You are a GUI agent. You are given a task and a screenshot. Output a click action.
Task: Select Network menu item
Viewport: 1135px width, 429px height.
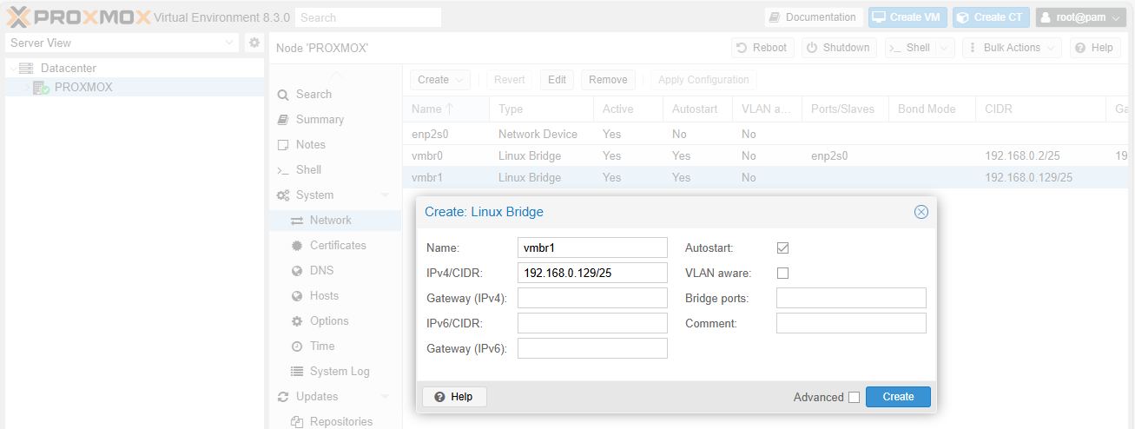tap(334, 220)
